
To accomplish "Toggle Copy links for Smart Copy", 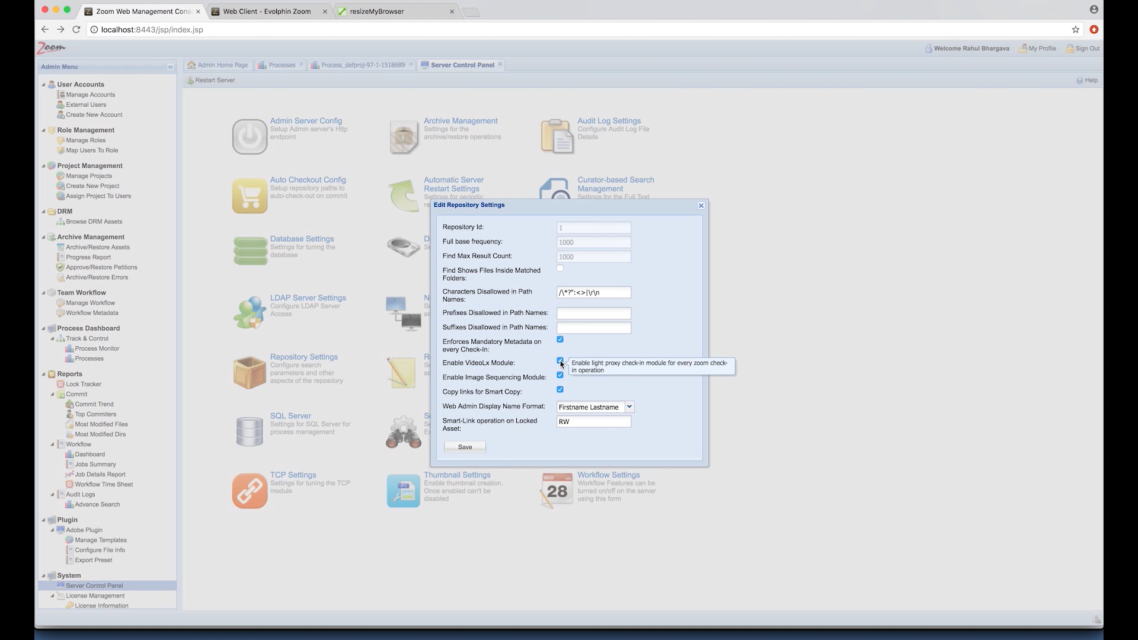I will pyautogui.click(x=560, y=390).
